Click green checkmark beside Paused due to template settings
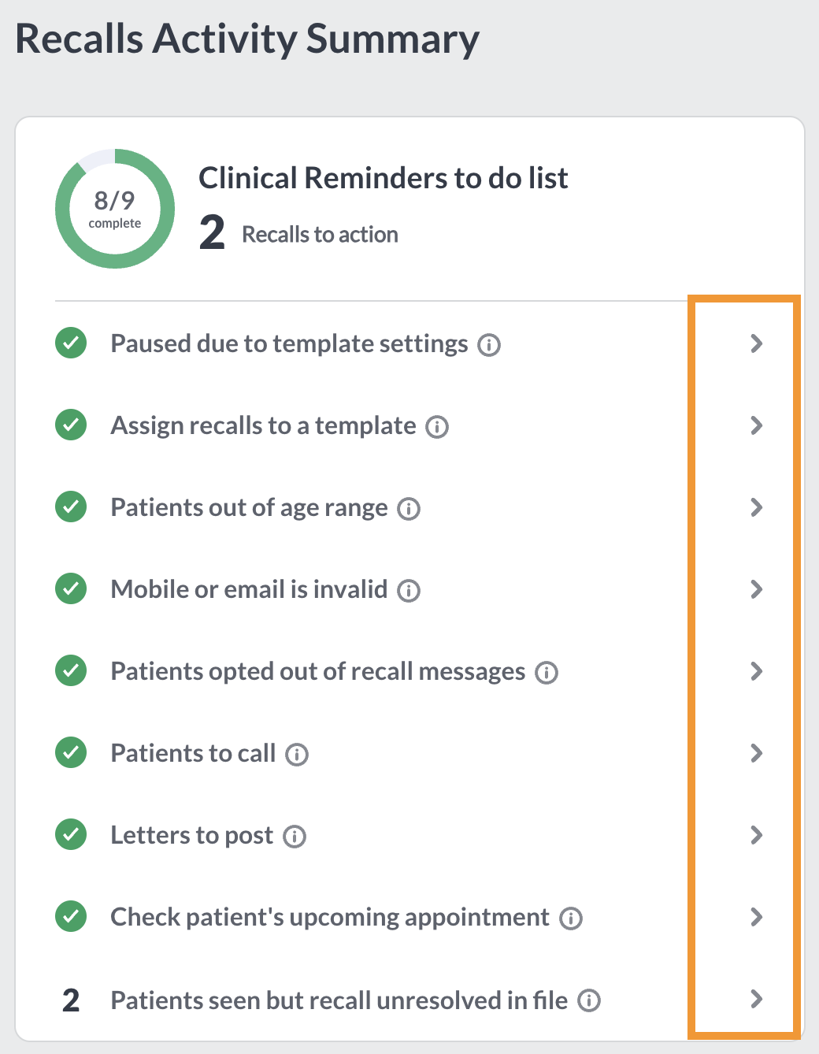The height and width of the screenshot is (1054, 819). coord(71,343)
